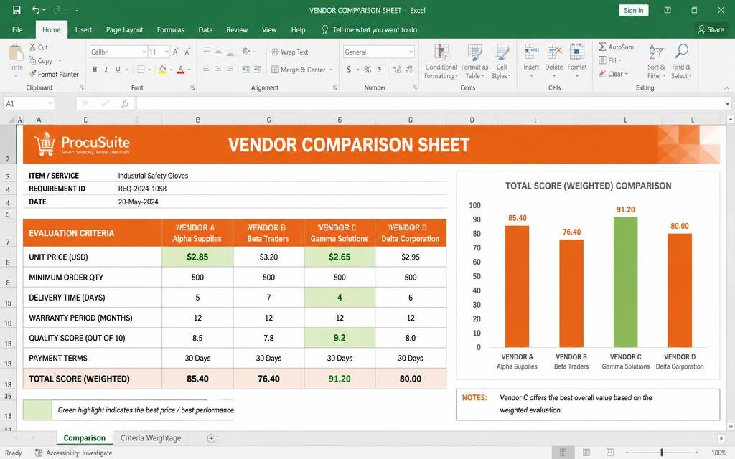The image size is (735, 459).
Task: Click the AutoSum sigma icon
Action: point(602,47)
